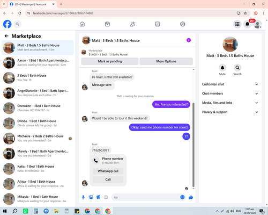Open Olinda - 1 Bed 1 Bath House chat
Viewport: 268px width, 215px height.
tap(38, 123)
